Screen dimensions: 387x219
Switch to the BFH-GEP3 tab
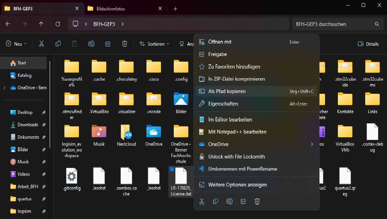pos(42,9)
